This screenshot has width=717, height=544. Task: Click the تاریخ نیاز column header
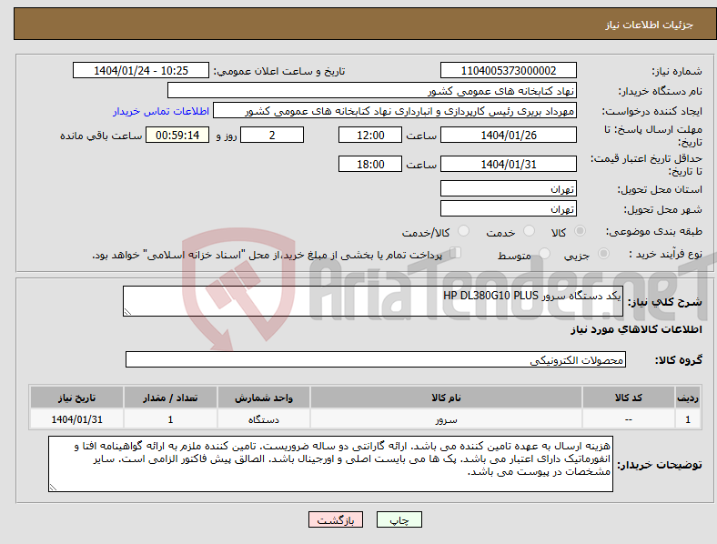(x=76, y=398)
